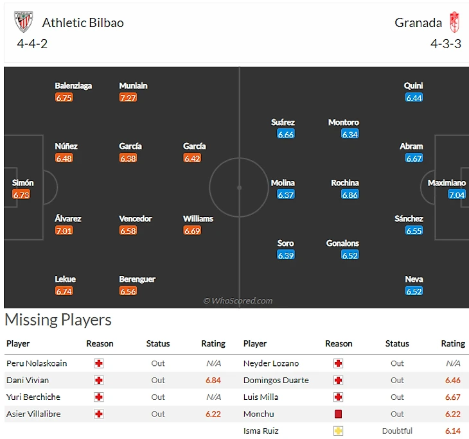The image size is (469, 439).
Task: Click the right Status column header
Action: 397,343
